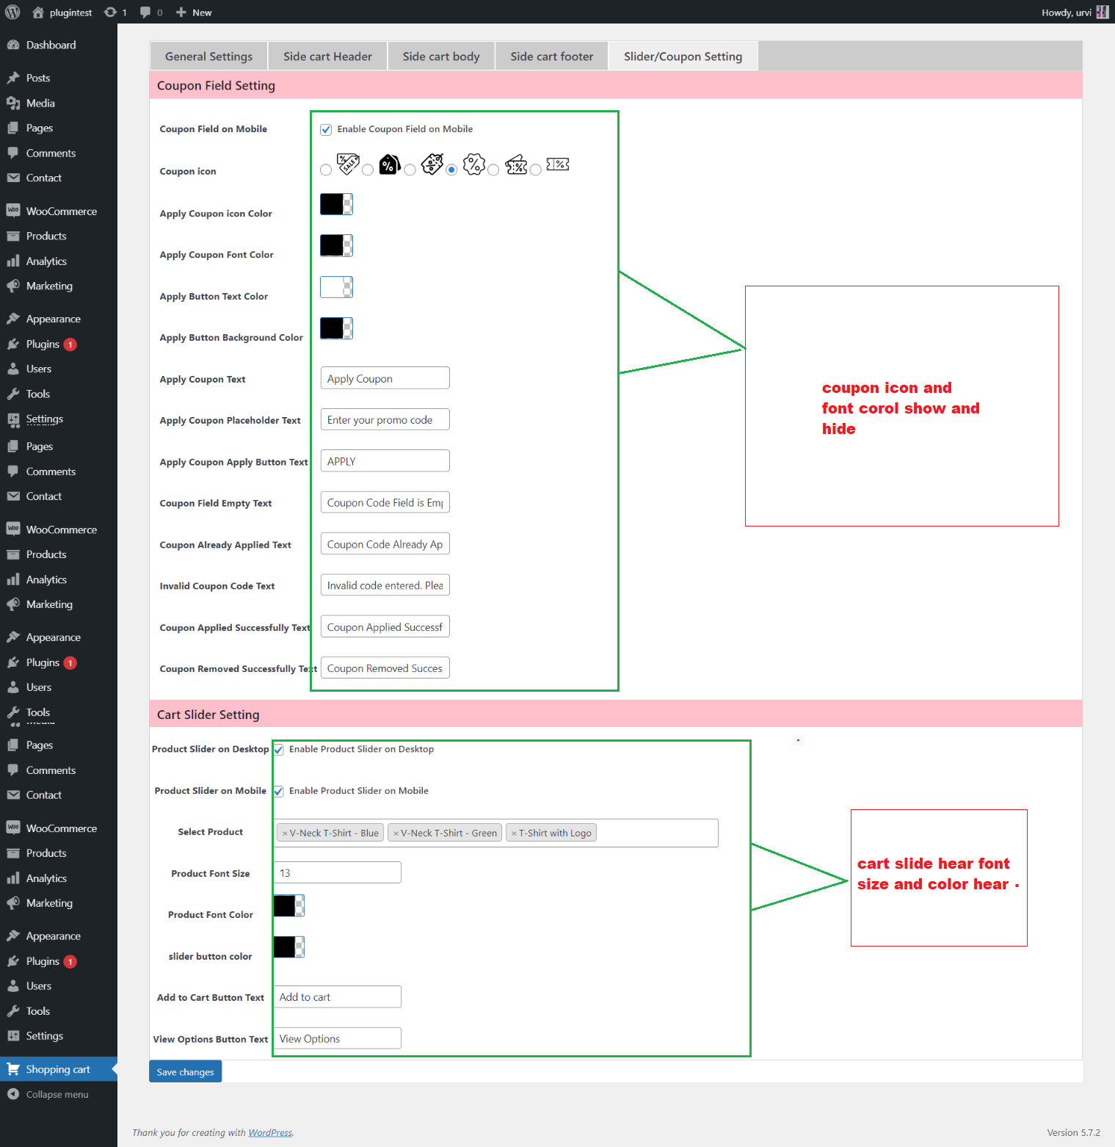1115x1147 pixels.
Task: Open the Media link in the sidebar
Action: coord(40,103)
